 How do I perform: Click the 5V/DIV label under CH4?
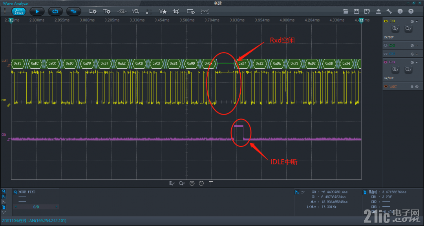click(389, 78)
